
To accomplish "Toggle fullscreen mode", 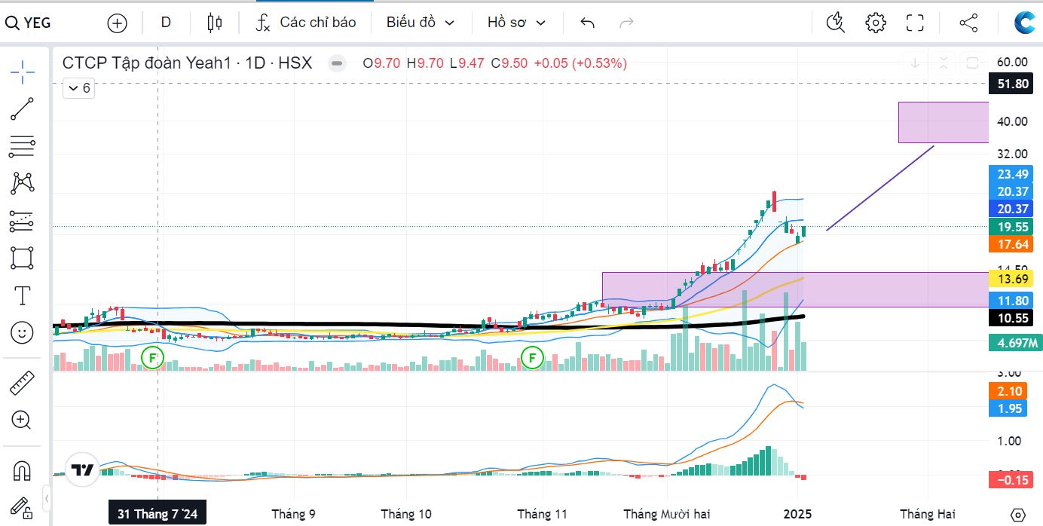I will (x=915, y=23).
